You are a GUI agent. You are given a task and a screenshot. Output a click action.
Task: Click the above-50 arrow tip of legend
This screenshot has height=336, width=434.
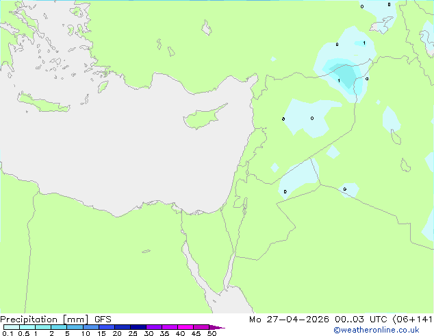click(x=217, y=327)
